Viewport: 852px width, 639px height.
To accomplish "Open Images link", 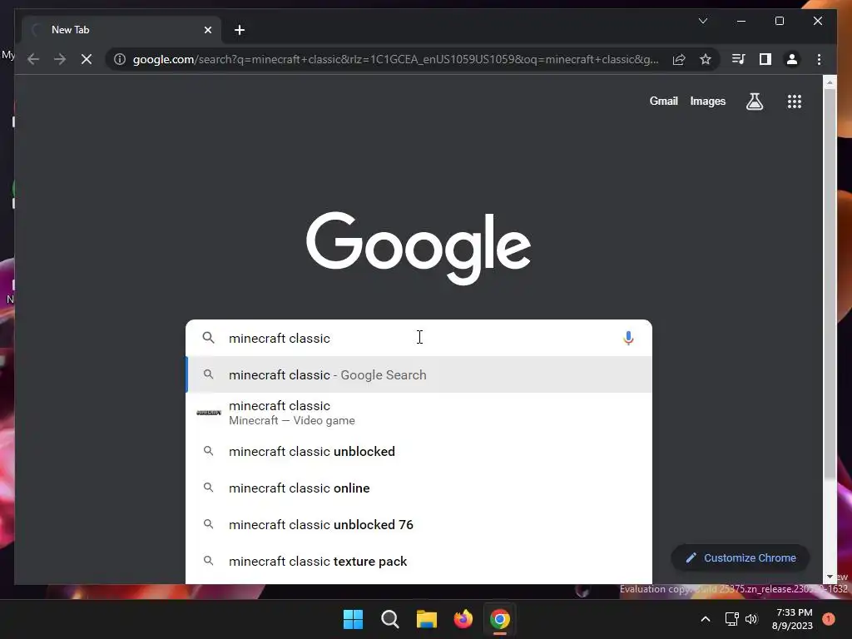I will pos(707,101).
